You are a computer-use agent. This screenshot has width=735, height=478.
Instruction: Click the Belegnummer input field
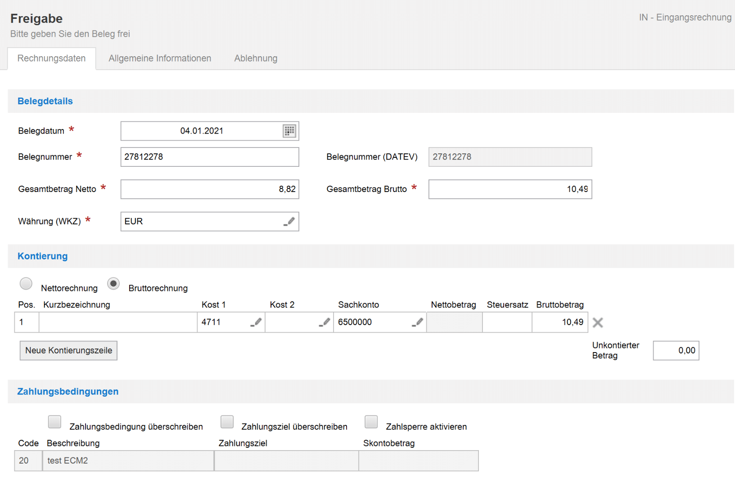click(209, 157)
